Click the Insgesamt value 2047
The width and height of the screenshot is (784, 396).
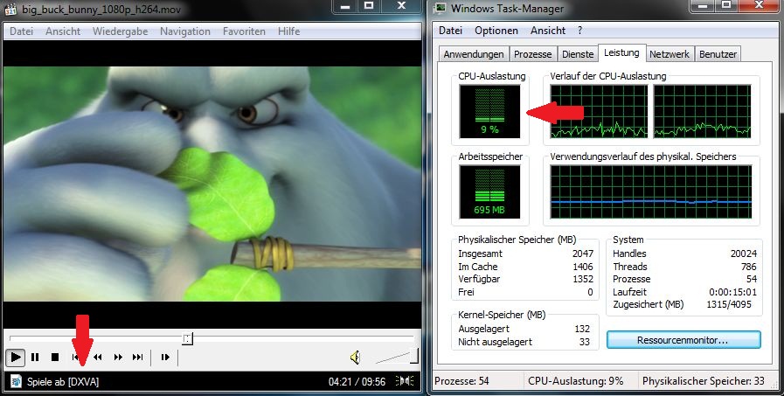tap(583, 254)
